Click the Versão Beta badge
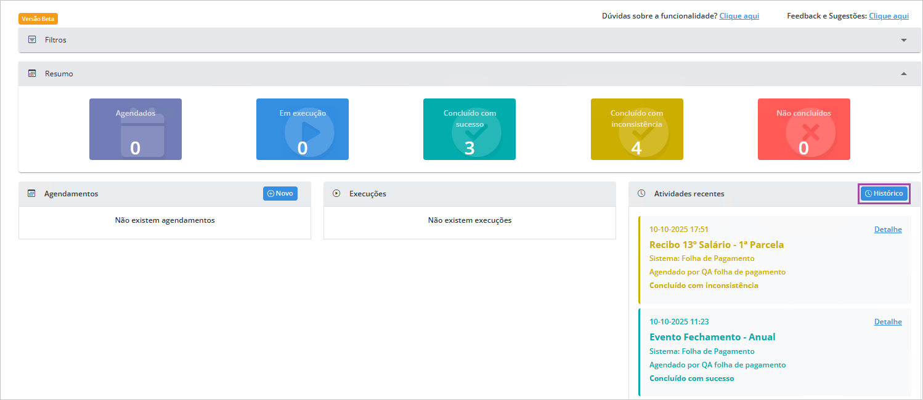The image size is (923, 400). [38, 19]
